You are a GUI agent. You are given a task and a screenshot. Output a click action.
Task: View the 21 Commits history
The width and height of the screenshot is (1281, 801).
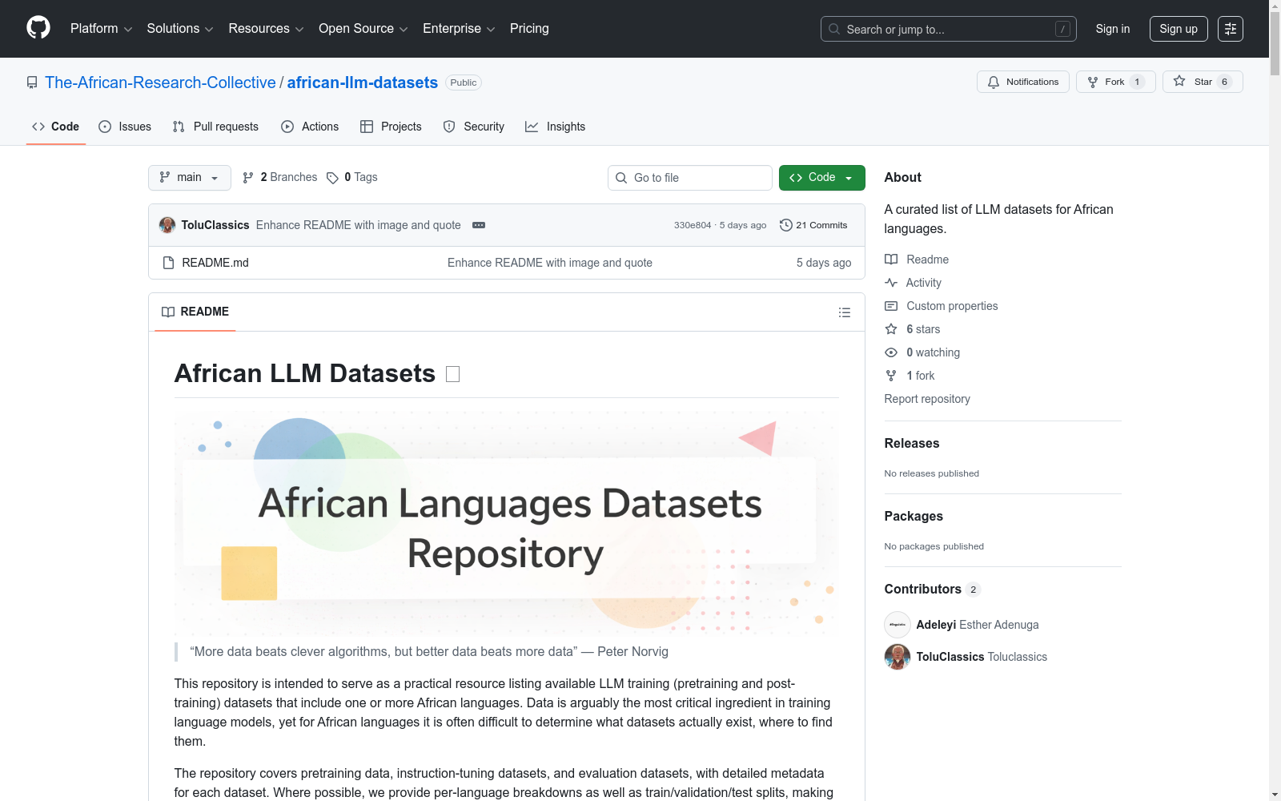pyautogui.click(x=813, y=225)
